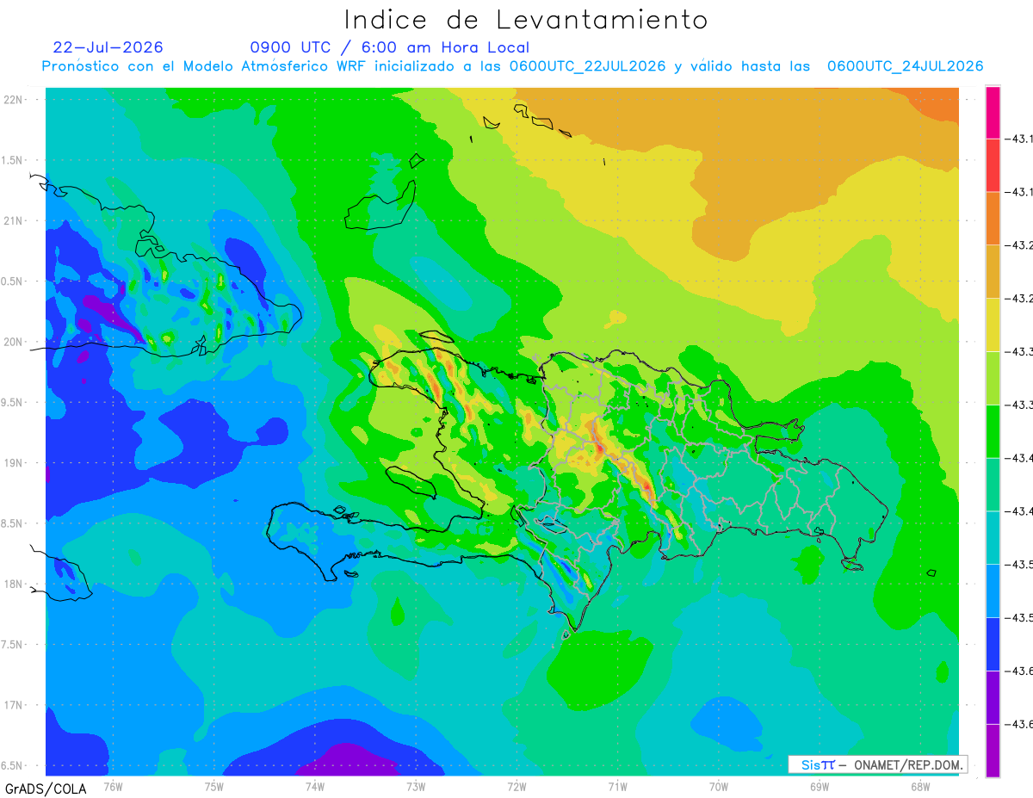Select the yellow legend color swatch
The width and height of the screenshot is (1033, 798).
[993, 325]
